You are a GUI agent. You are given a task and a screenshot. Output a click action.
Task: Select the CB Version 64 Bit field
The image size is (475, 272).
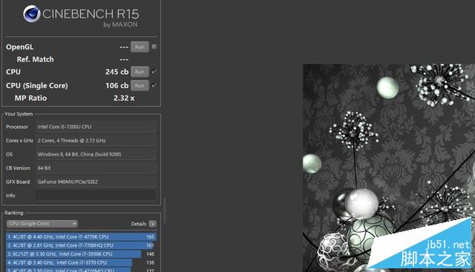click(96, 168)
